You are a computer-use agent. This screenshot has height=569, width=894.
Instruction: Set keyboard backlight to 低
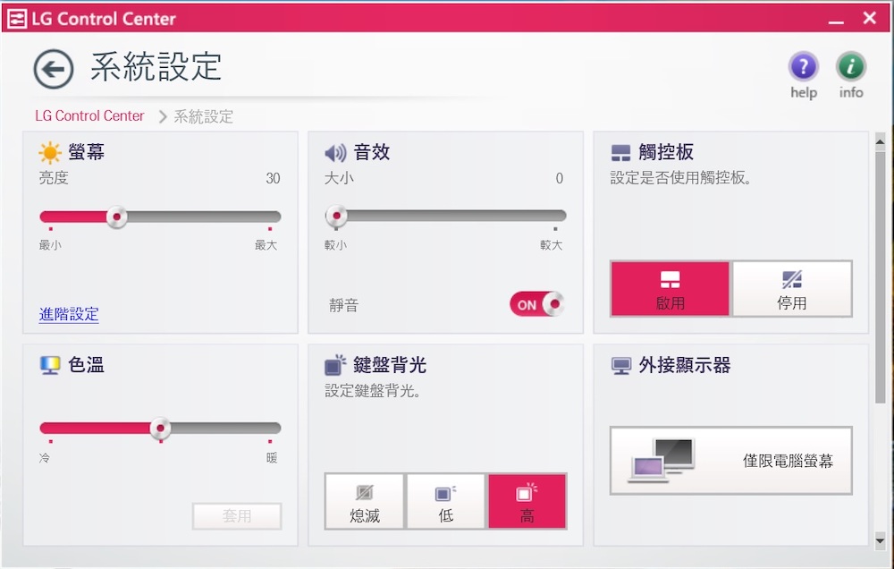(x=446, y=502)
